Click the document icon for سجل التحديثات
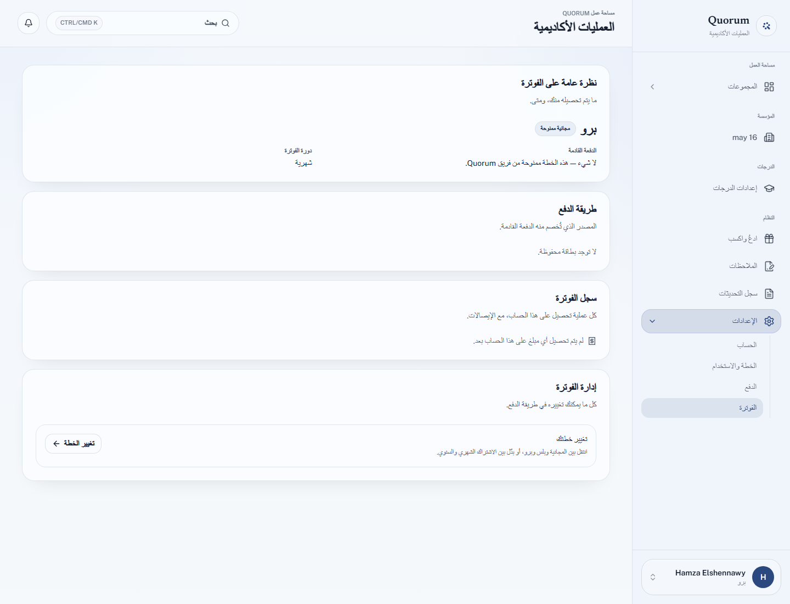The height and width of the screenshot is (604, 790). coord(769,294)
